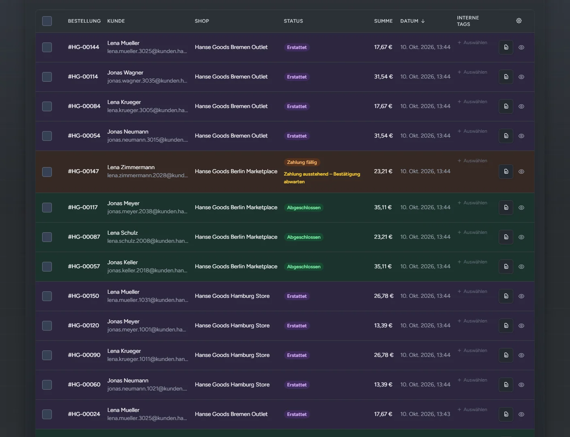This screenshot has height=437, width=570.
Task: Open document for order #HG-00117
Action: tap(506, 208)
